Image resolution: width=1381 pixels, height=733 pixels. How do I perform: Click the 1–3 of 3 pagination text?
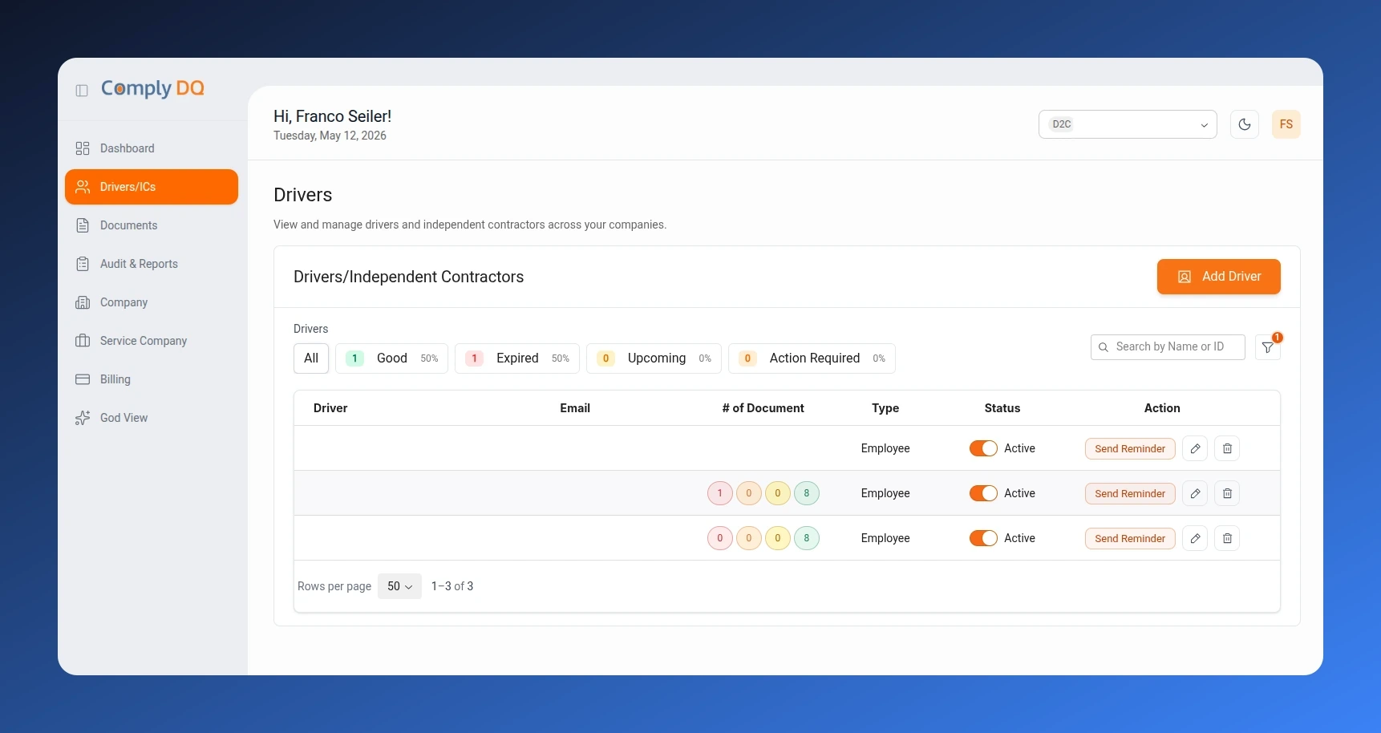point(452,586)
